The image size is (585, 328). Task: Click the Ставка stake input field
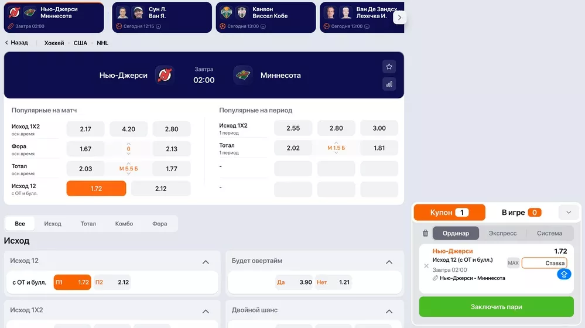pos(544,263)
